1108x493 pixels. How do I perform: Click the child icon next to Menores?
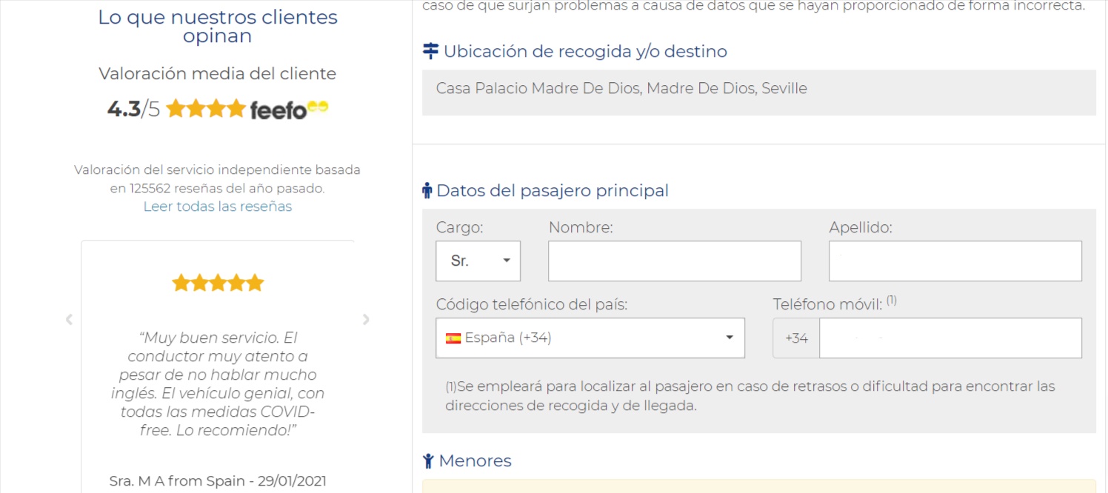tap(428, 461)
